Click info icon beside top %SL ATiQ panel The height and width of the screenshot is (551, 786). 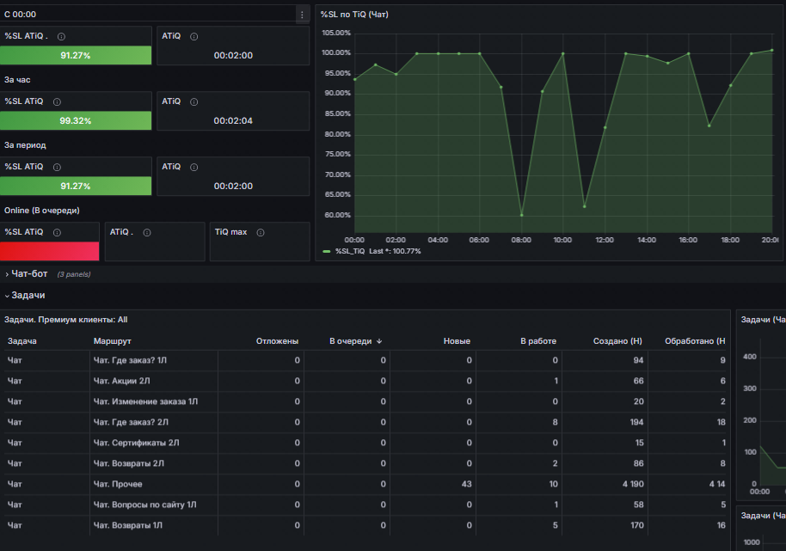(x=61, y=37)
